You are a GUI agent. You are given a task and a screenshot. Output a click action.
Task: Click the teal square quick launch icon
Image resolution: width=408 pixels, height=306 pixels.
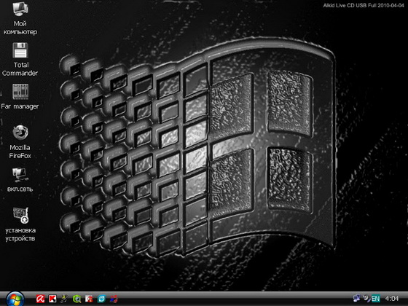tap(101, 299)
